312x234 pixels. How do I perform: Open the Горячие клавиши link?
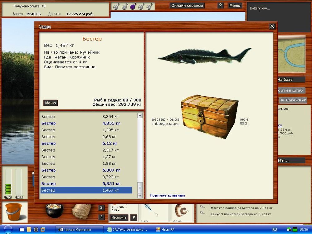click(168, 195)
